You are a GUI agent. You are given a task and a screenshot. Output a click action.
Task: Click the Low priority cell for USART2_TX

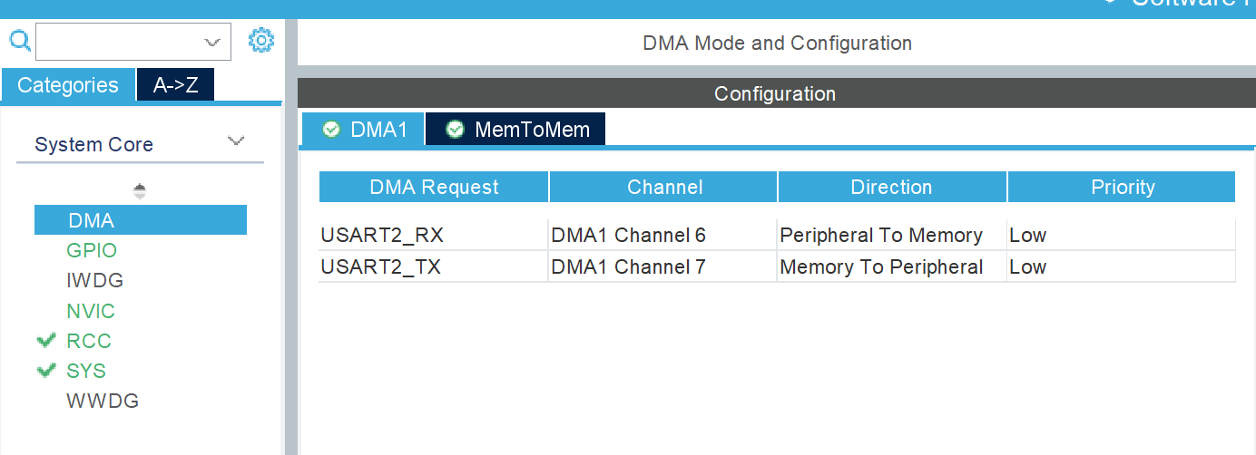(1121, 267)
